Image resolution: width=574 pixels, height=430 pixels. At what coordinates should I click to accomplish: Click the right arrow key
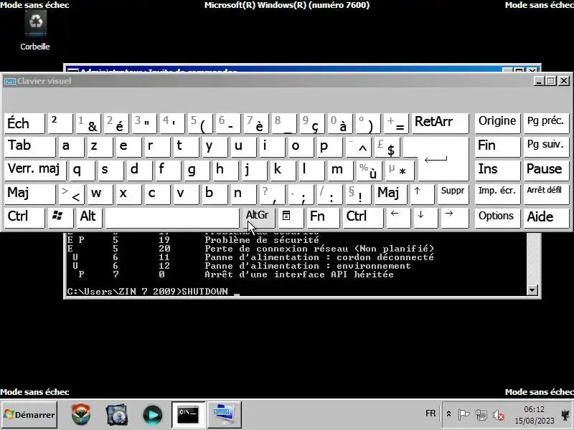[455, 217]
